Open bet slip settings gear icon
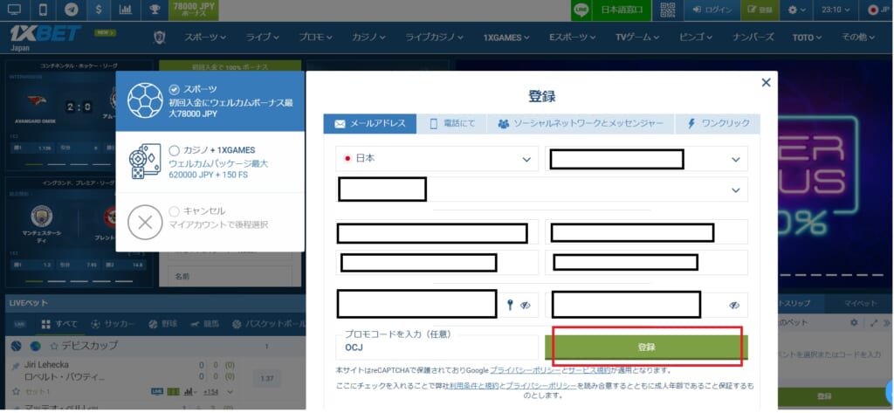894x413 pixels. click(x=854, y=323)
